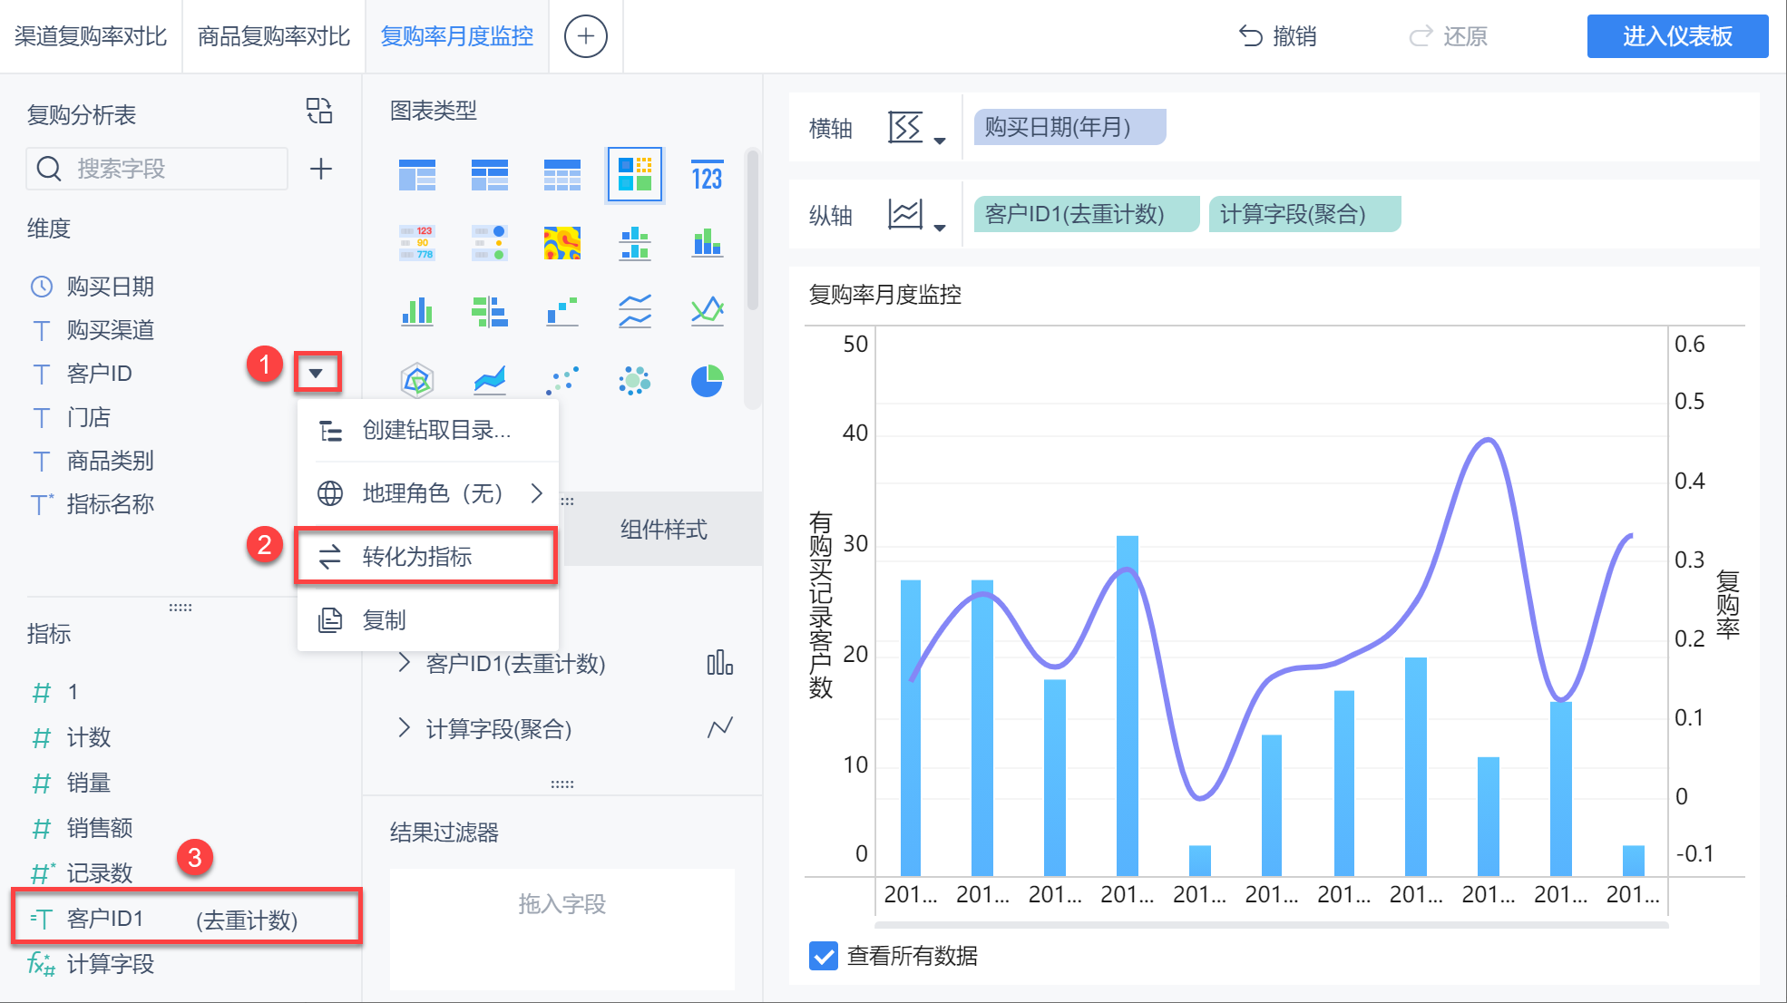Pick the radar chart type icon
This screenshot has width=1787, height=1003.
click(x=417, y=381)
